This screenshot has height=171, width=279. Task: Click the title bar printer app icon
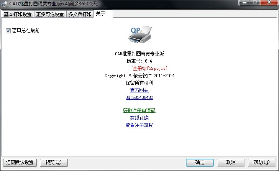4,4
